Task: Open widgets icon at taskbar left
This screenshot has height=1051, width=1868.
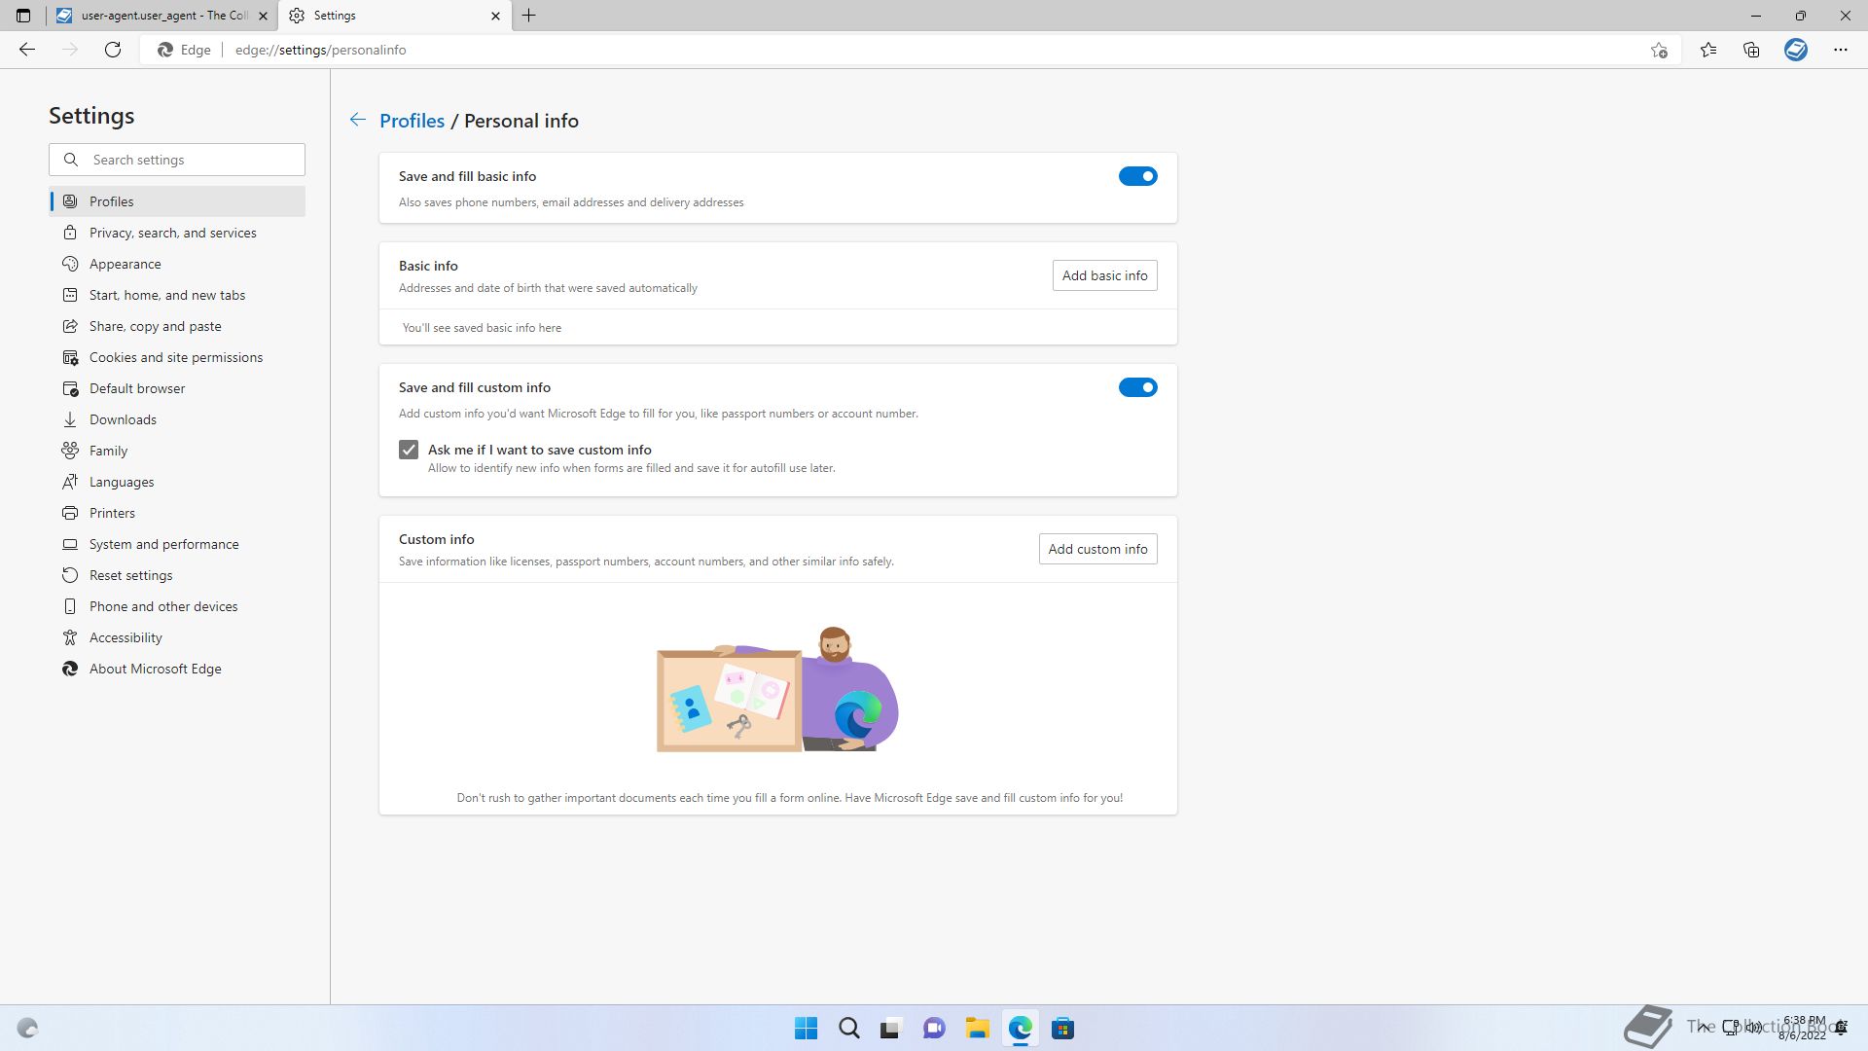Action: pyautogui.click(x=27, y=1028)
